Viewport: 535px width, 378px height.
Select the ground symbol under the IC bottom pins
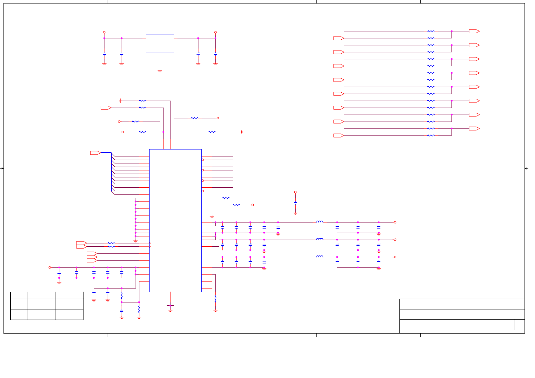coord(170,310)
